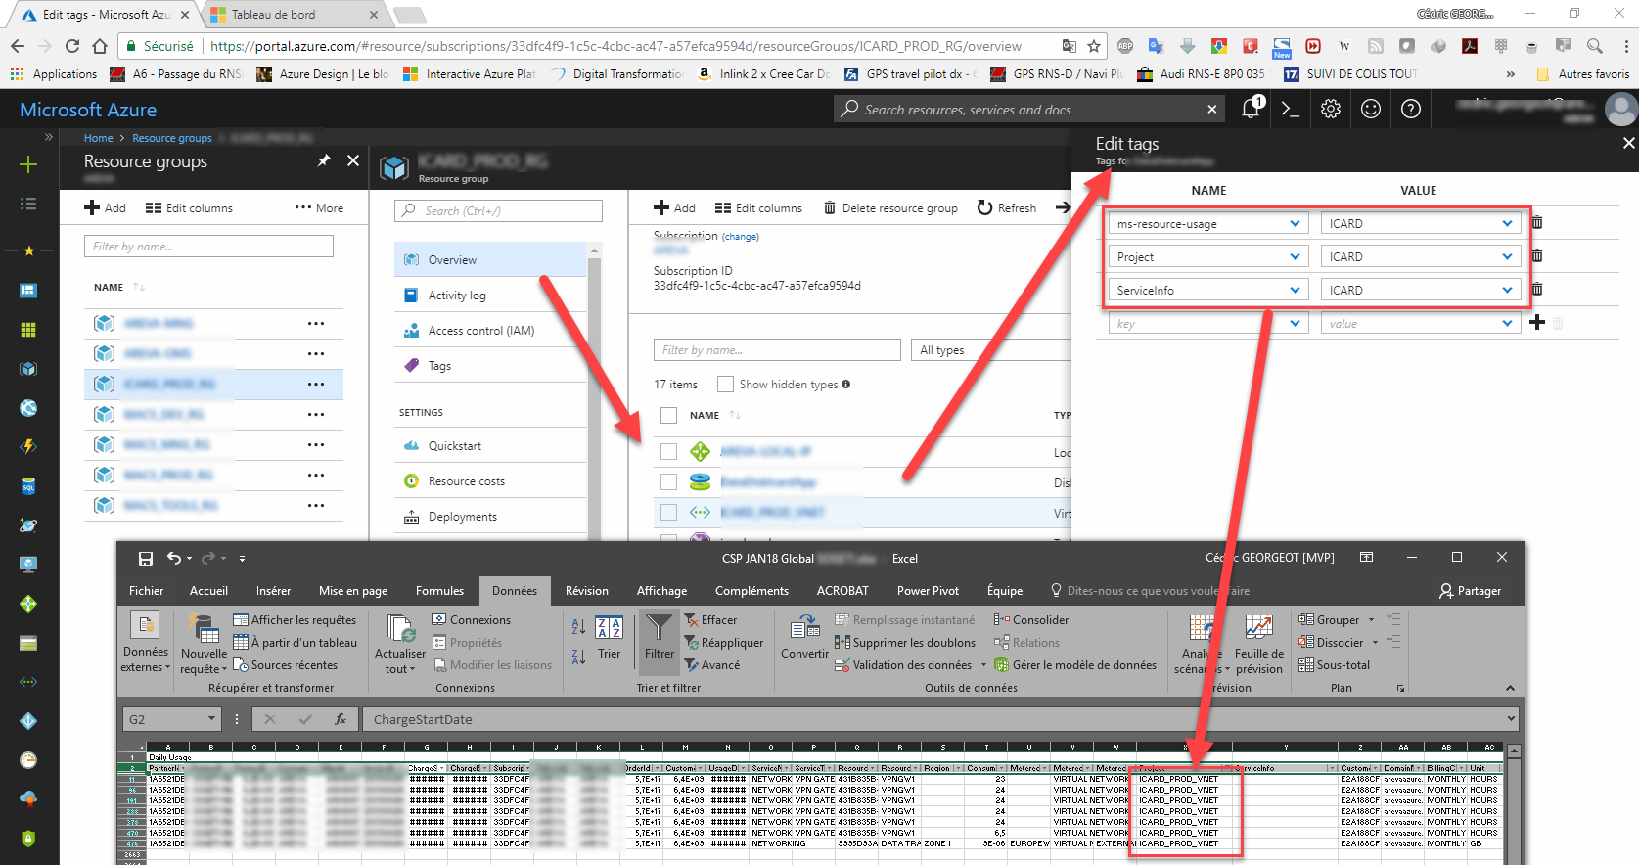Image resolution: width=1639 pixels, height=865 pixels.
Task: Bookmark page with star icon
Action: pos(1094,46)
